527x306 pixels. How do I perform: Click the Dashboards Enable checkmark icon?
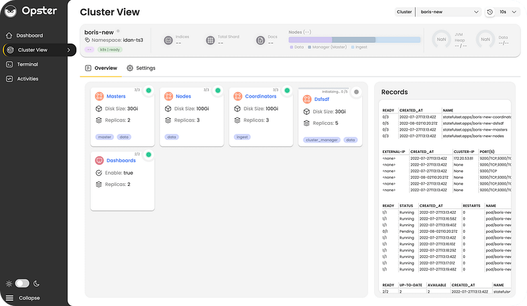99,173
